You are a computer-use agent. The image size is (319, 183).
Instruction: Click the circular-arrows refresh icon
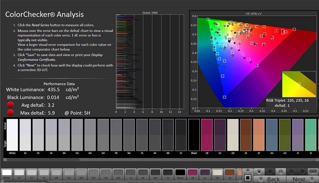pyautogui.click(x=302, y=172)
